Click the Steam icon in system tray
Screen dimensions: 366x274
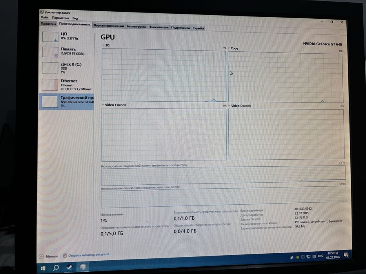point(291,258)
